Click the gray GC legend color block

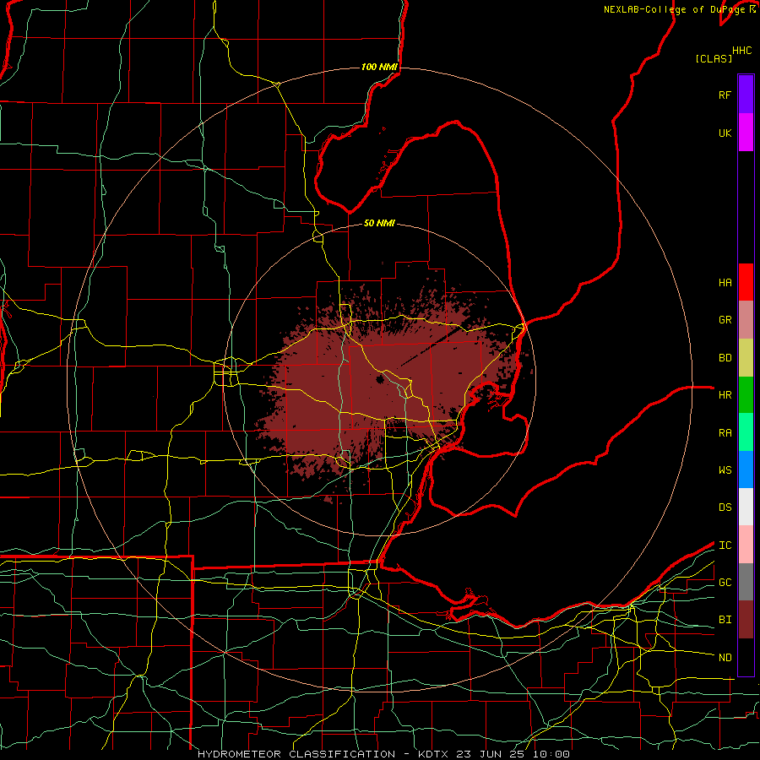click(746, 582)
